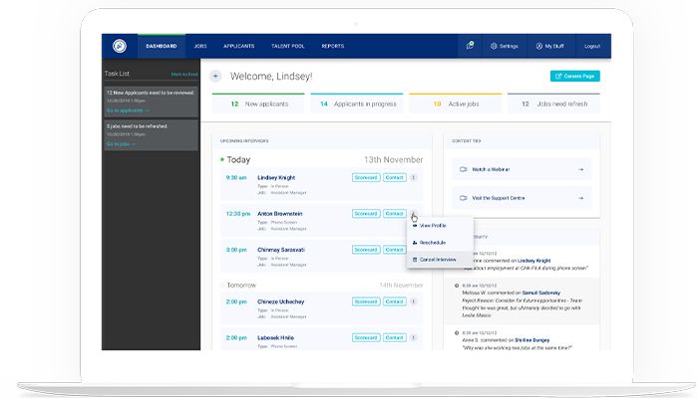Screen dimensions: 698x398
Task: Open the more options icon for Chinmay Sarasvati
Action: click(x=414, y=250)
